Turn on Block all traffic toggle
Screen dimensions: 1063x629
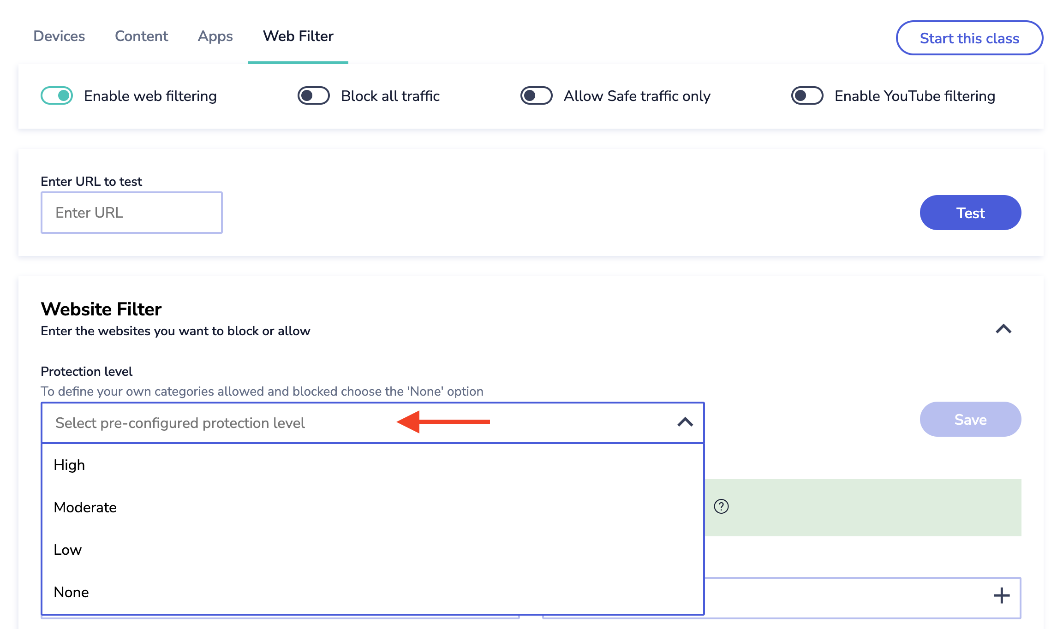tap(314, 96)
